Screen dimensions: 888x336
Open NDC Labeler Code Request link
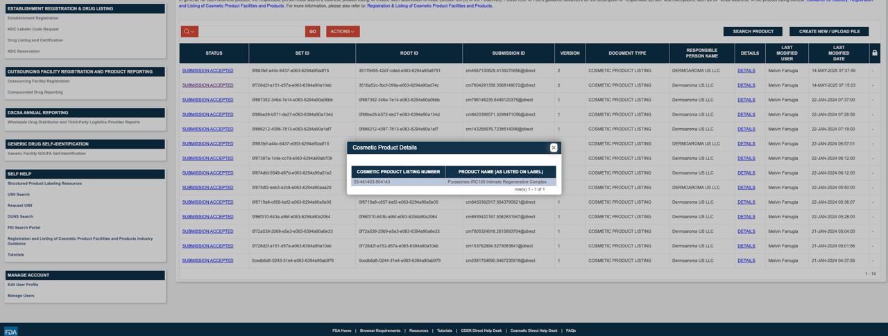pos(33,29)
